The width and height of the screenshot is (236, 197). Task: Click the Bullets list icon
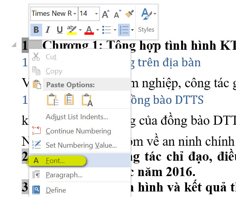click(107, 30)
